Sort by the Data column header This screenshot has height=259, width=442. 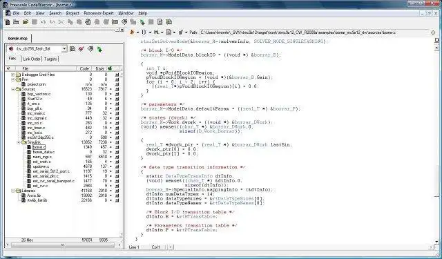pyautogui.click(x=99, y=68)
